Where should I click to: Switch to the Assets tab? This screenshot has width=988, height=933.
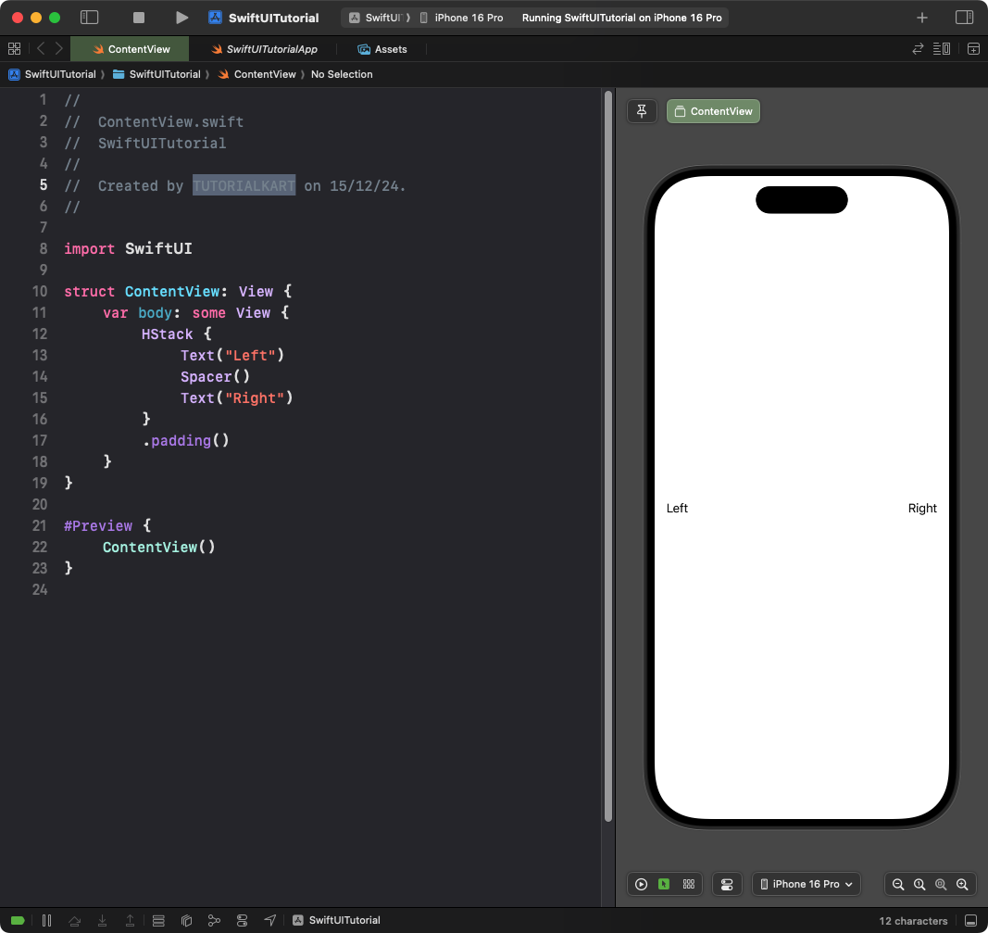pyautogui.click(x=382, y=49)
